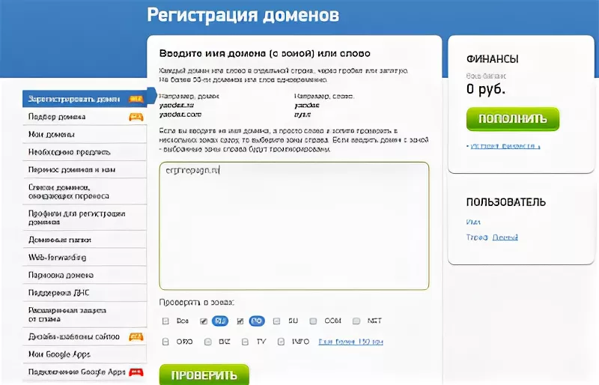
Task: Open Расширенная защита от спама
Action: tap(85, 315)
